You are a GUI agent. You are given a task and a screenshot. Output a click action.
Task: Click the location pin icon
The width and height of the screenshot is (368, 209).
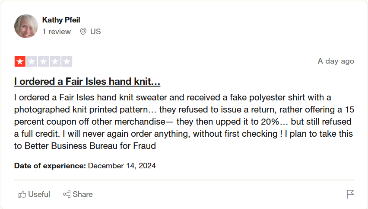83,32
